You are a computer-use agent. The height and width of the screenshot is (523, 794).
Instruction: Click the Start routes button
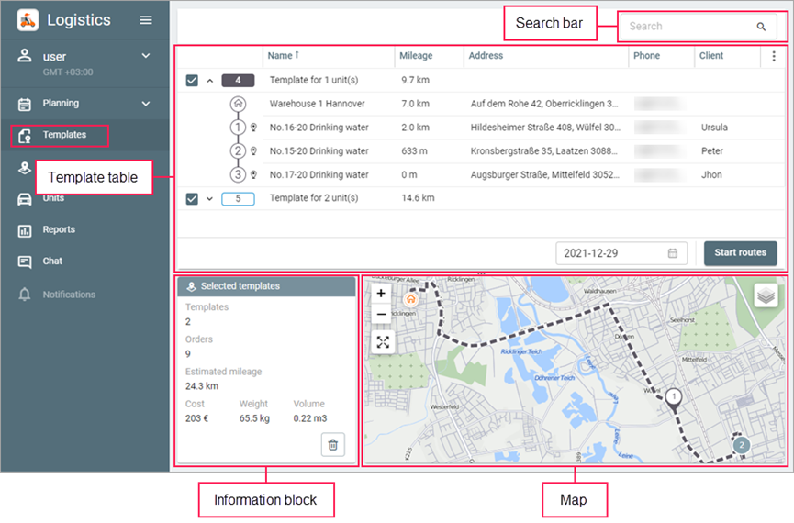(x=741, y=253)
